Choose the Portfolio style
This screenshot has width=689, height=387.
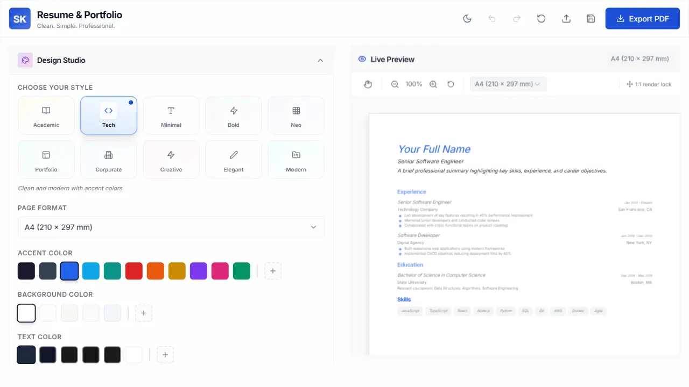[46, 160]
